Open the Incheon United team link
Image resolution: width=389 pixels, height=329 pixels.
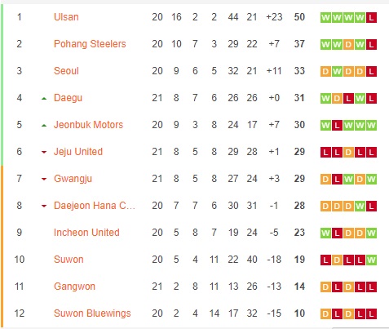coord(86,233)
